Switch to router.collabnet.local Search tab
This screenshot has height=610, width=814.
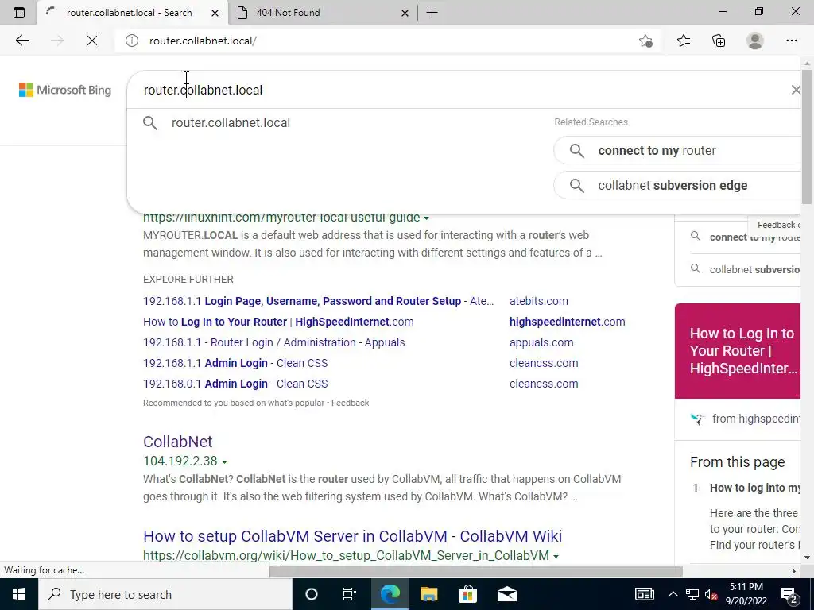pyautogui.click(x=133, y=13)
